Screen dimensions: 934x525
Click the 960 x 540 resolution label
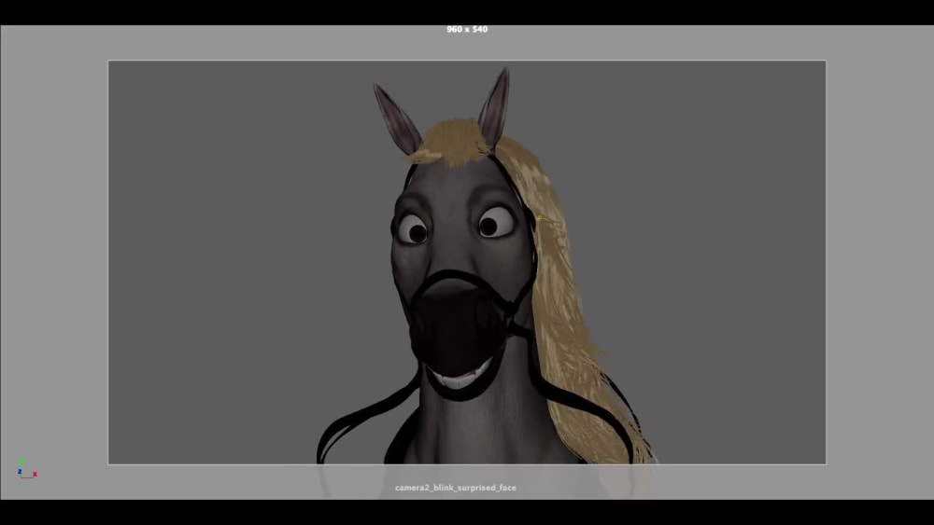(467, 29)
